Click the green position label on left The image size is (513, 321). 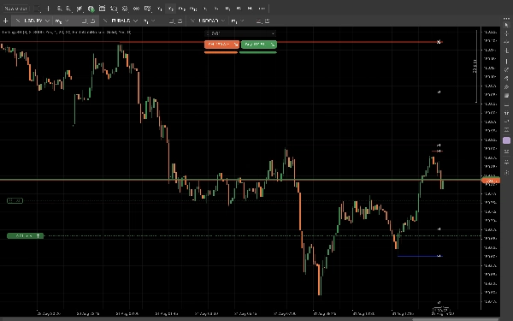click(x=25, y=236)
